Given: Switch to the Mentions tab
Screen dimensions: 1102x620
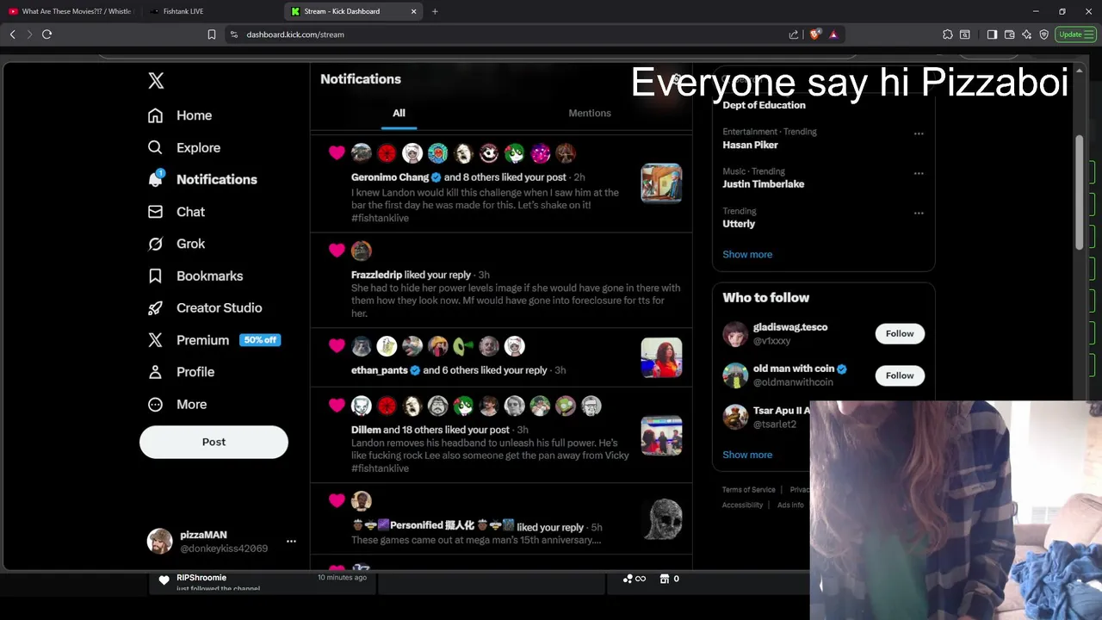Looking at the screenshot, I should (x=590, y=113).
